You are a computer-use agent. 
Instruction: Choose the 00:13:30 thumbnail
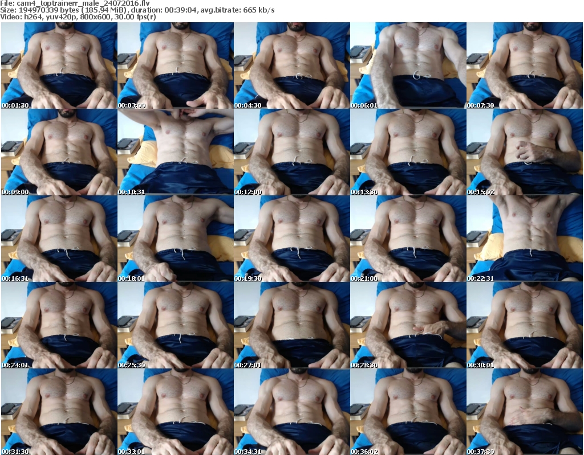point(408,152)
